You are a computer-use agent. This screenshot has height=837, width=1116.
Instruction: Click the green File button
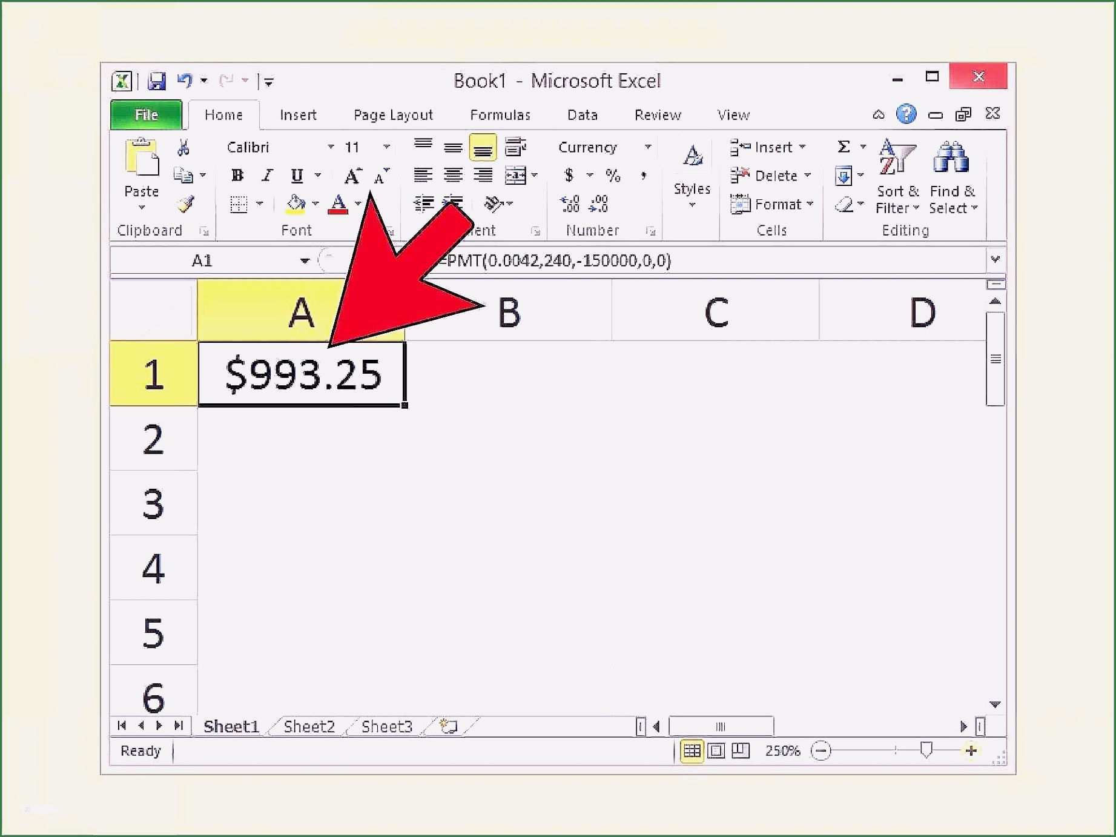146,115
